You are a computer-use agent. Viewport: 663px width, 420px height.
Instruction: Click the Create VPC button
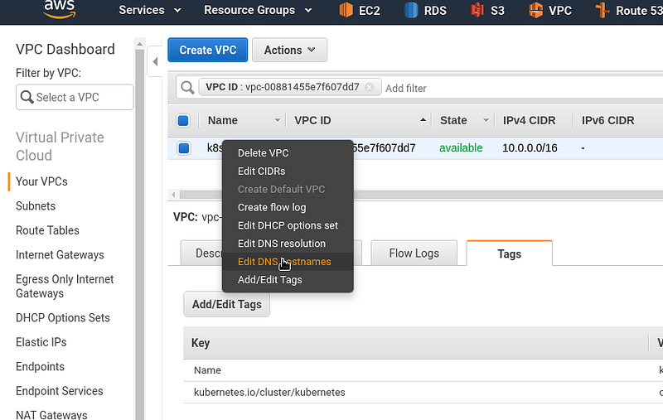point(208,50)
